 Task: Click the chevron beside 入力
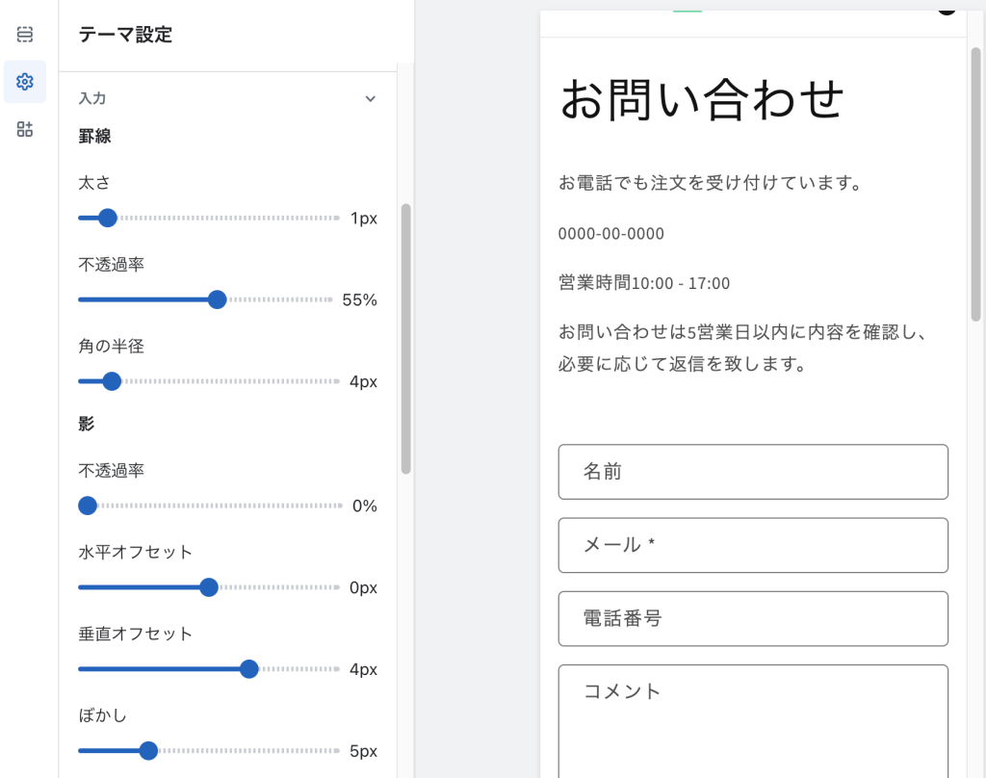pyautogui.click(x=370, y=98)
